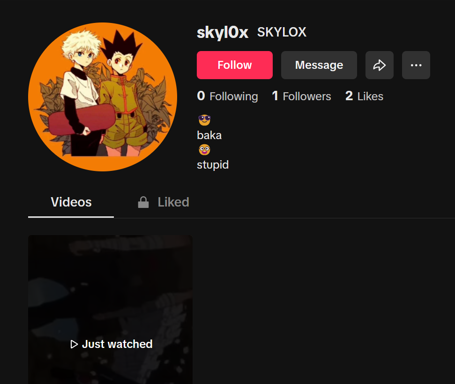Click the SKYLOX display name
The width and height of the screenshot is (455, 384).
point(282,32)
